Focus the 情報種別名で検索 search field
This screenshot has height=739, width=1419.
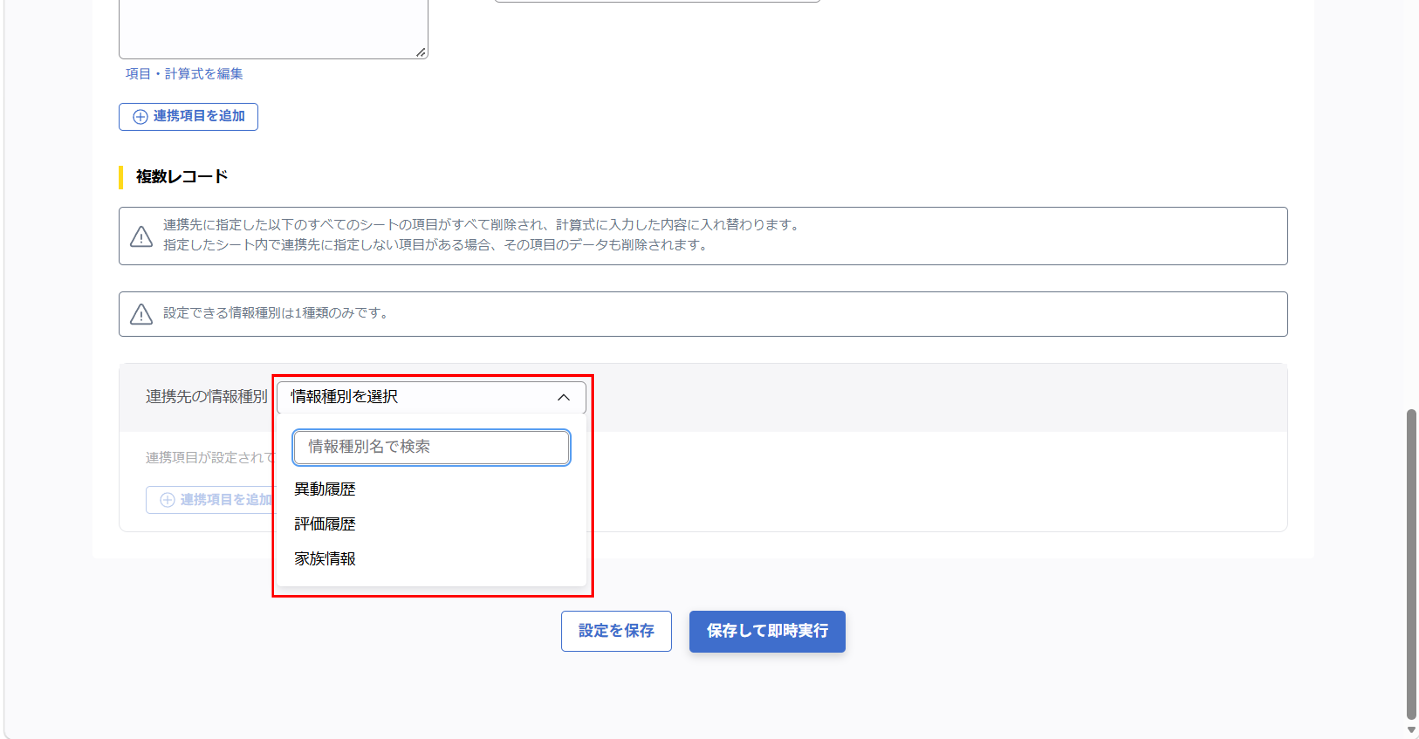pos(431,447)
